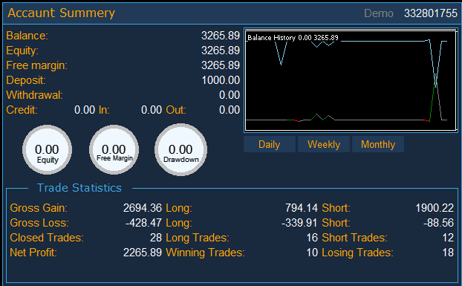This screenshot has width=462, height=286.
Task: Click the Long Trades: label
Action: point(198,238)
